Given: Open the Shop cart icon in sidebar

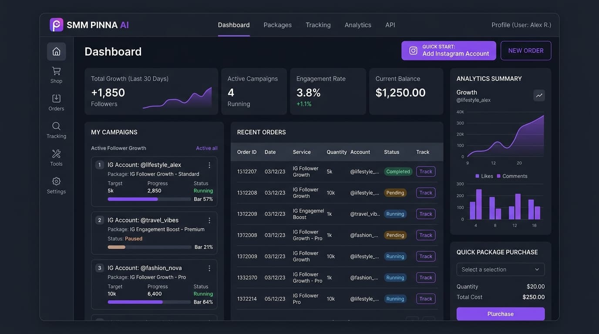Looking at the screenshot, I should coord(56,71).
